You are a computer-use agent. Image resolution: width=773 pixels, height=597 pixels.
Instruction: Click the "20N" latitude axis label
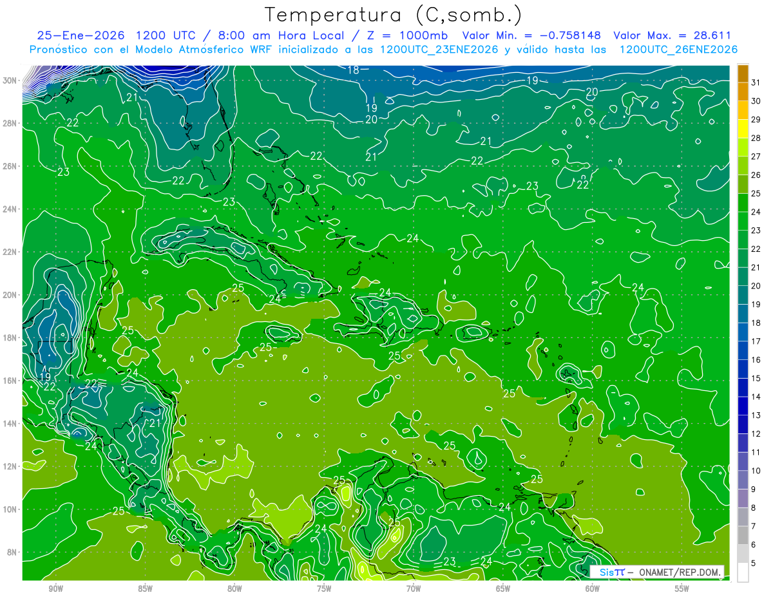10,295
